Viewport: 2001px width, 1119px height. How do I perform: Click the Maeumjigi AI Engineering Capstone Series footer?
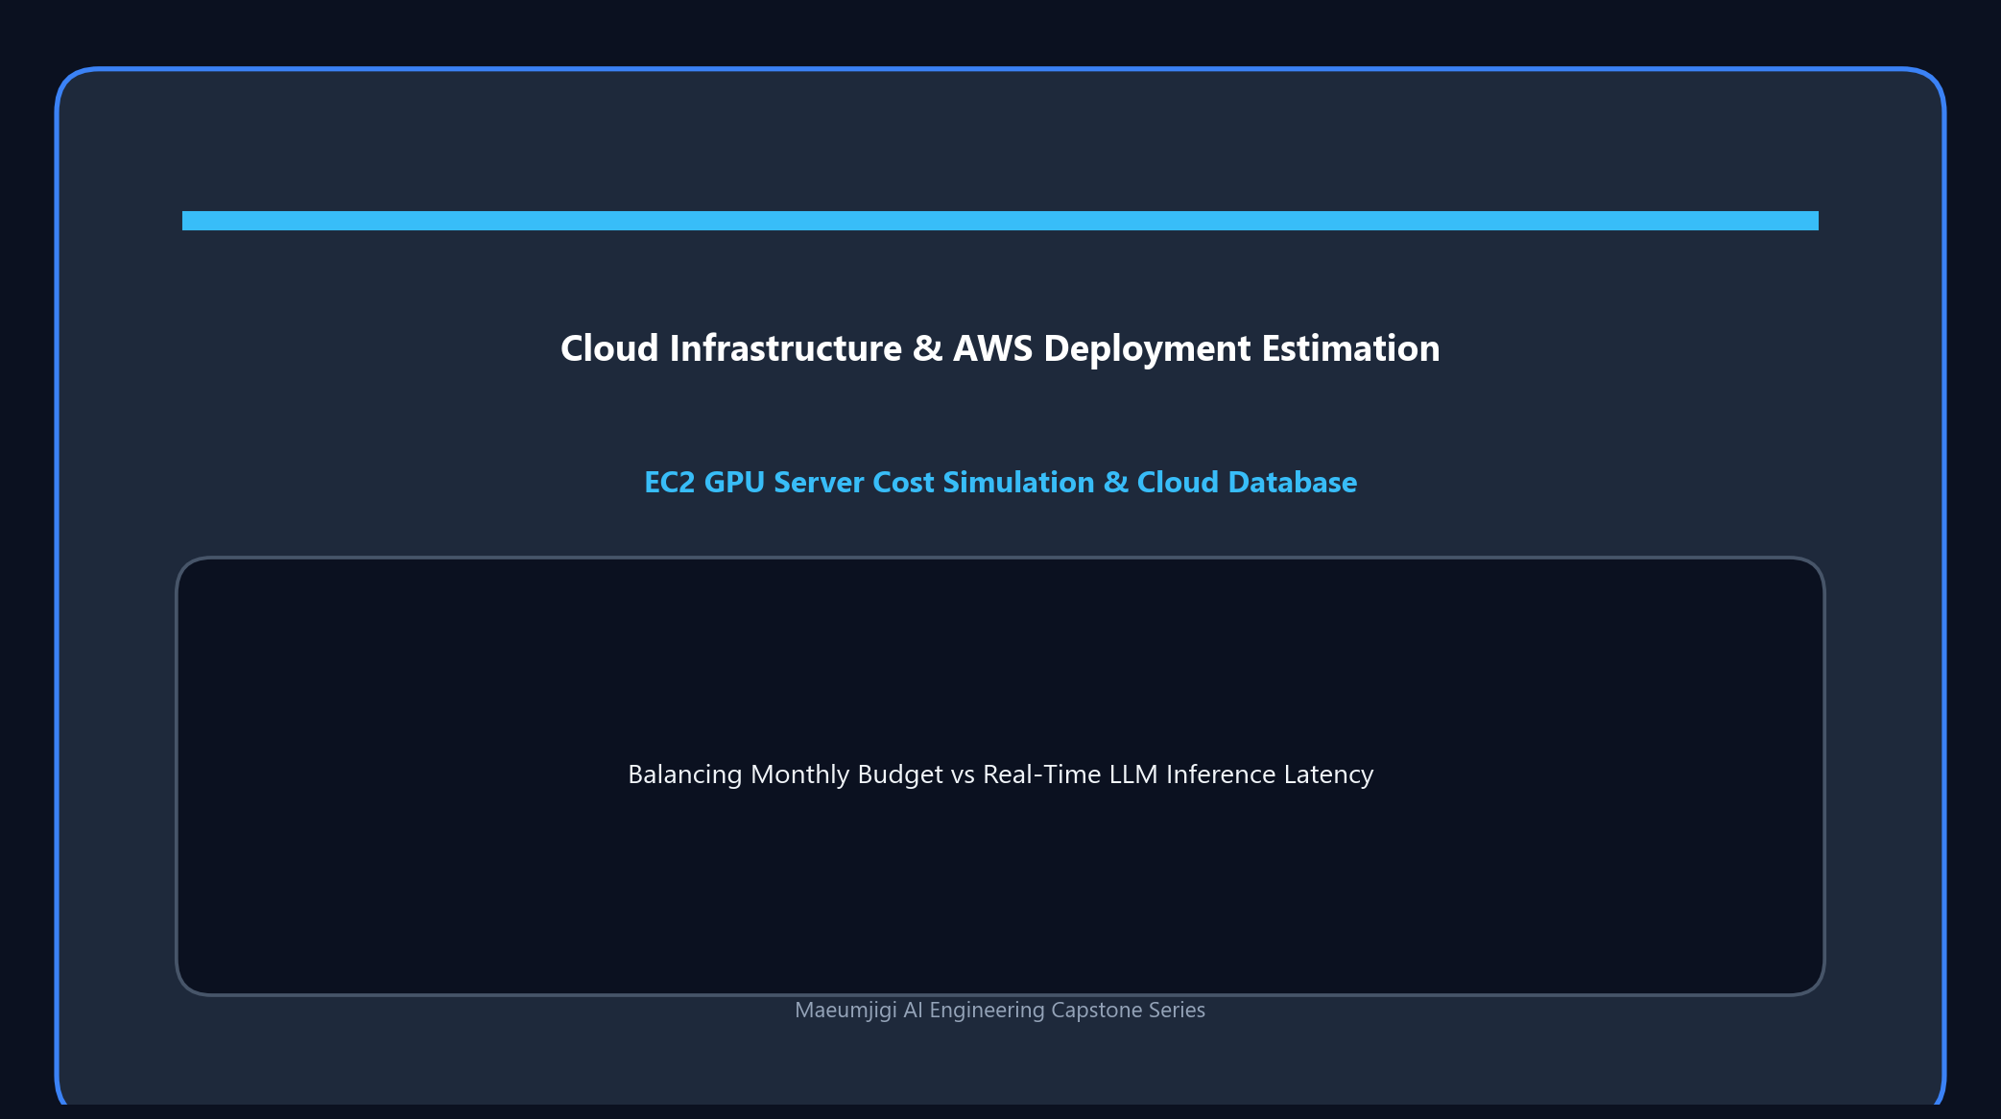click(1000, 1011)
